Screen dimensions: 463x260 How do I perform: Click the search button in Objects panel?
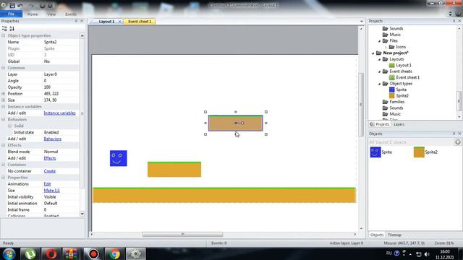(458, 142)
